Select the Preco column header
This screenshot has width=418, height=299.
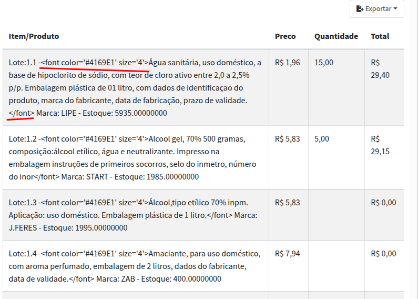pyautogui.click(x=286, y=36)
